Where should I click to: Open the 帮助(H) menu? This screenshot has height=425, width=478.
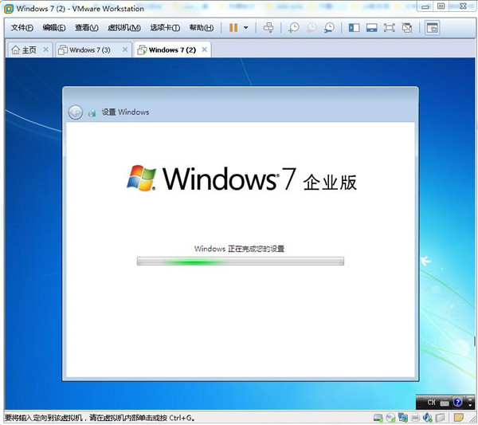[x=202, y=28]
